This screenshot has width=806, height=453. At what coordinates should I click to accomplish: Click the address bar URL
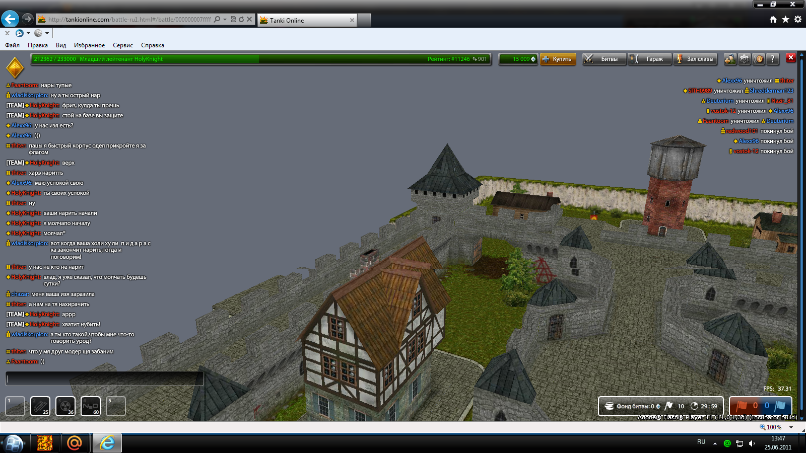tap(129, 20)
